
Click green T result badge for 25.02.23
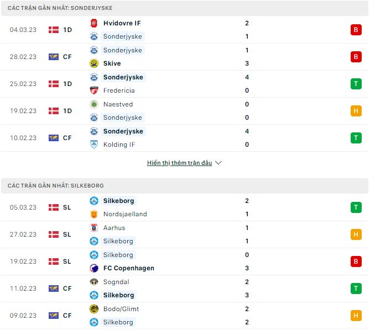pos(355,84)
